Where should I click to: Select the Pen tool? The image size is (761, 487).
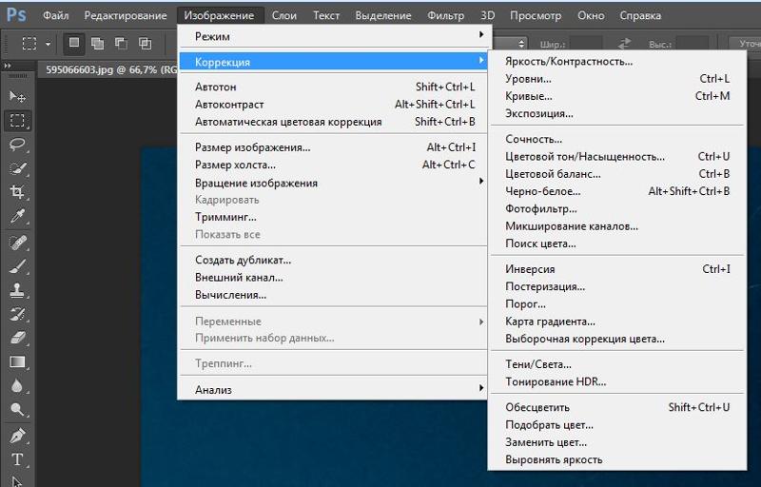click(17, 436)
